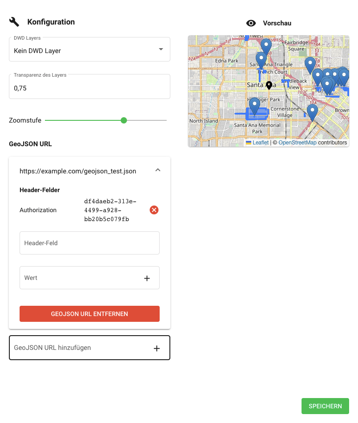Image resolution: width=358 pixels, height=423 pixels.
Task: Click the eye icon beside Vorschau
Action: (251, 23)
